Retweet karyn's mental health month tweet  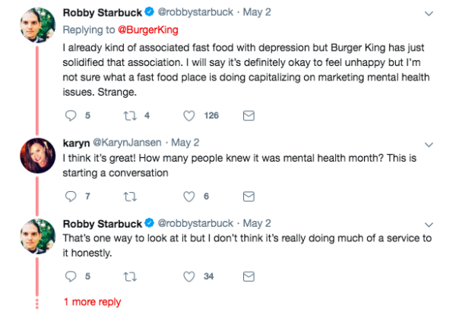pyautogui.click(x=130, y=197)
